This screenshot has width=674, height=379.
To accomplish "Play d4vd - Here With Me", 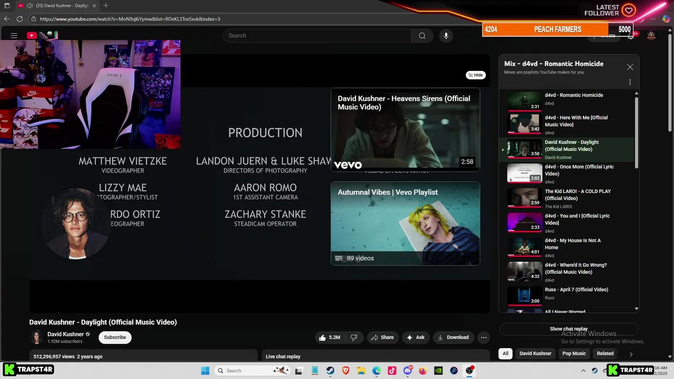I will pos(567,125).
